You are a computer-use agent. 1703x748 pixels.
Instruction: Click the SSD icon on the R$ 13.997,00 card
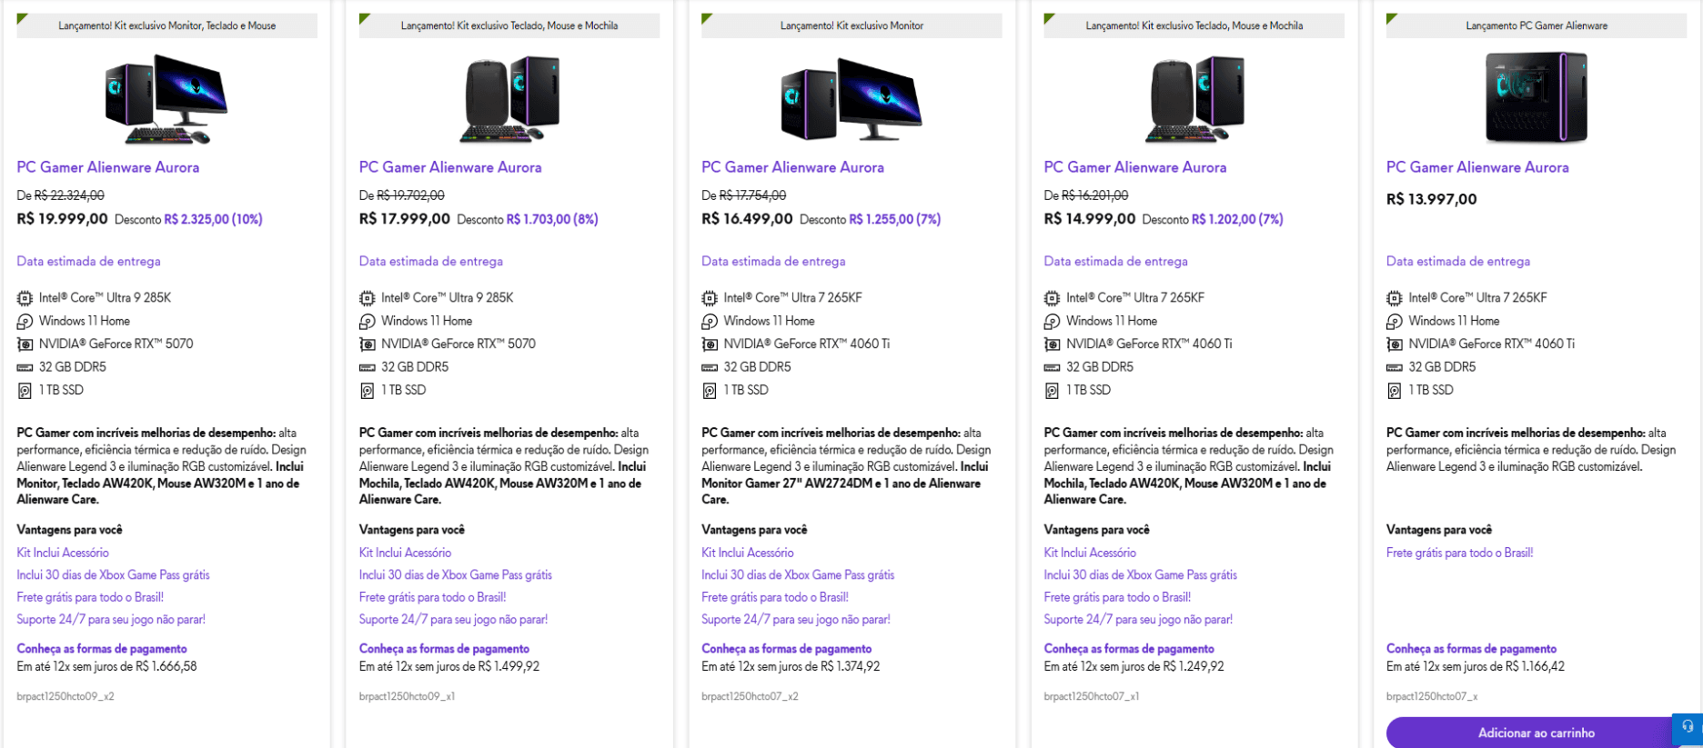pyautogui.click(x=1394, y=391)
